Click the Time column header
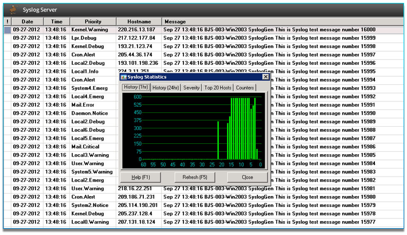The width and height of the screenshot is (407, 235). point(56,21)
